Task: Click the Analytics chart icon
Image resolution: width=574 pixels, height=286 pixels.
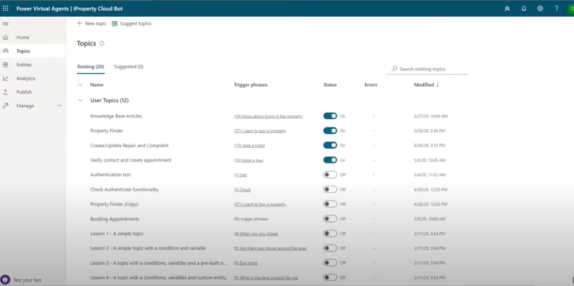Action: (6, 78)
